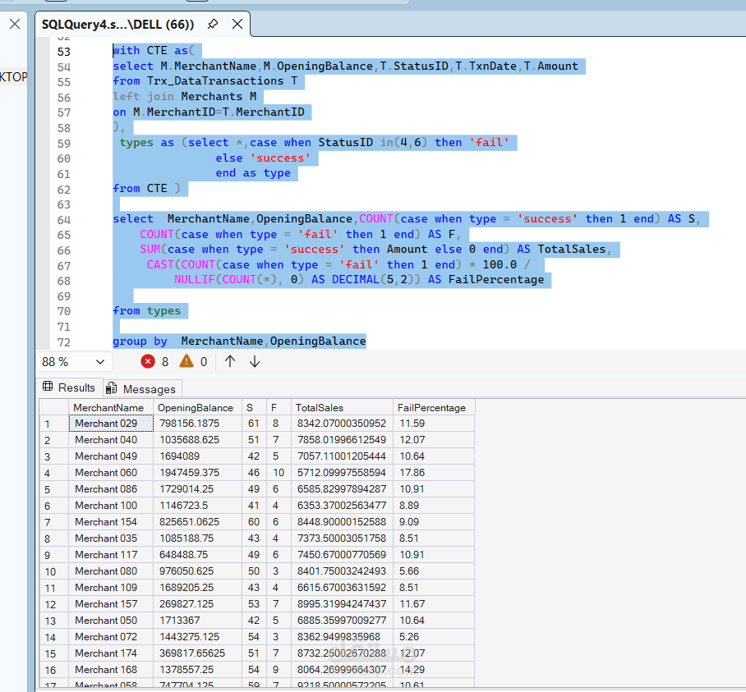Select the Merchant 050 cell

111,621
